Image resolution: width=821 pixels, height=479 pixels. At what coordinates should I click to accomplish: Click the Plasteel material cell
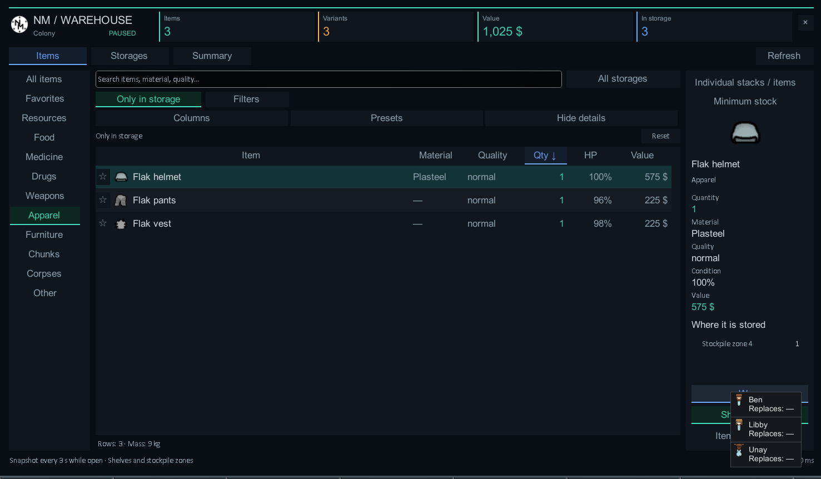coord(430,177)
